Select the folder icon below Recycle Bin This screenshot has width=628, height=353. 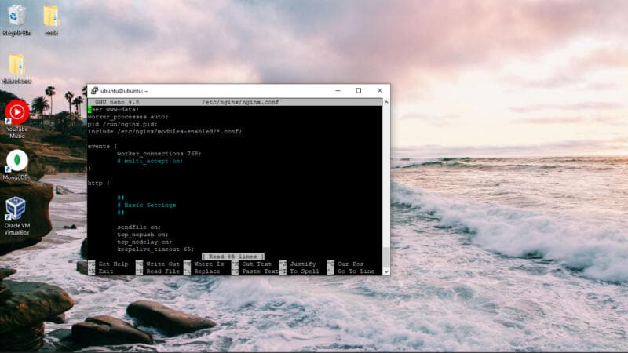click(16, 65)
